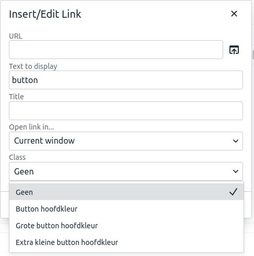Click the Text to display label
Image resolution: width=254 pixels, height=256 pixels.
click(33, 66)
